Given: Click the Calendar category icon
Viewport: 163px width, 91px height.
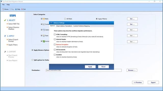Looking at the screenshot, I should point(44,30).
